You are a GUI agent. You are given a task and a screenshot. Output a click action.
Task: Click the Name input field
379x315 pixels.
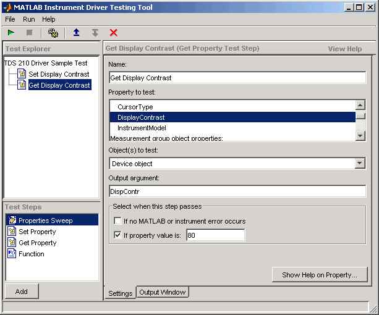(237, 78)
